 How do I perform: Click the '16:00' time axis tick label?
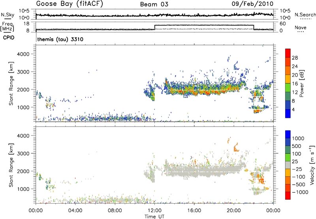click(194, 211)
